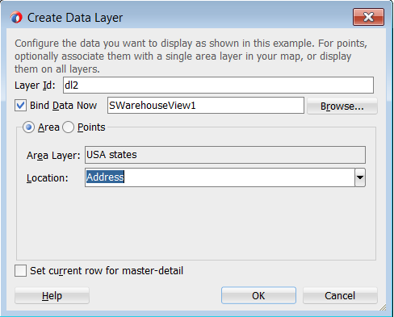Click the Area Layer field showing USA states
The image size is (394, 317).
point(225,155)
